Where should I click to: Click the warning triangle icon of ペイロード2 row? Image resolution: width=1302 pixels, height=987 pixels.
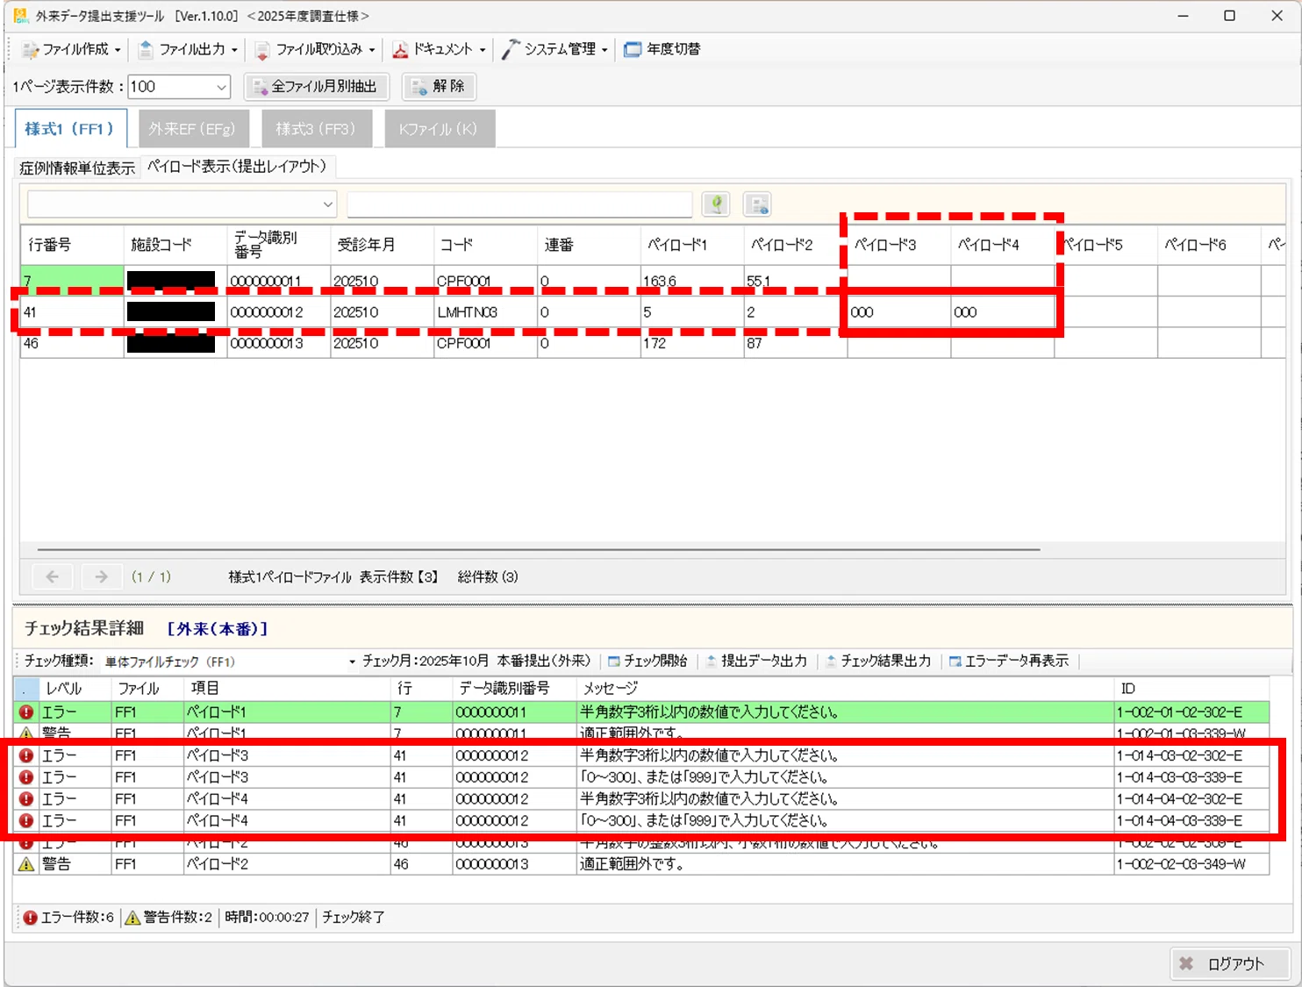[x=26, y=864]
